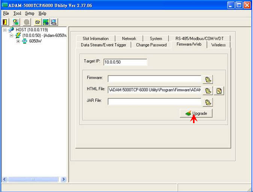Screen dimensions: 253x192
Task: Click the Target IP input field
Action: [125, 62]
